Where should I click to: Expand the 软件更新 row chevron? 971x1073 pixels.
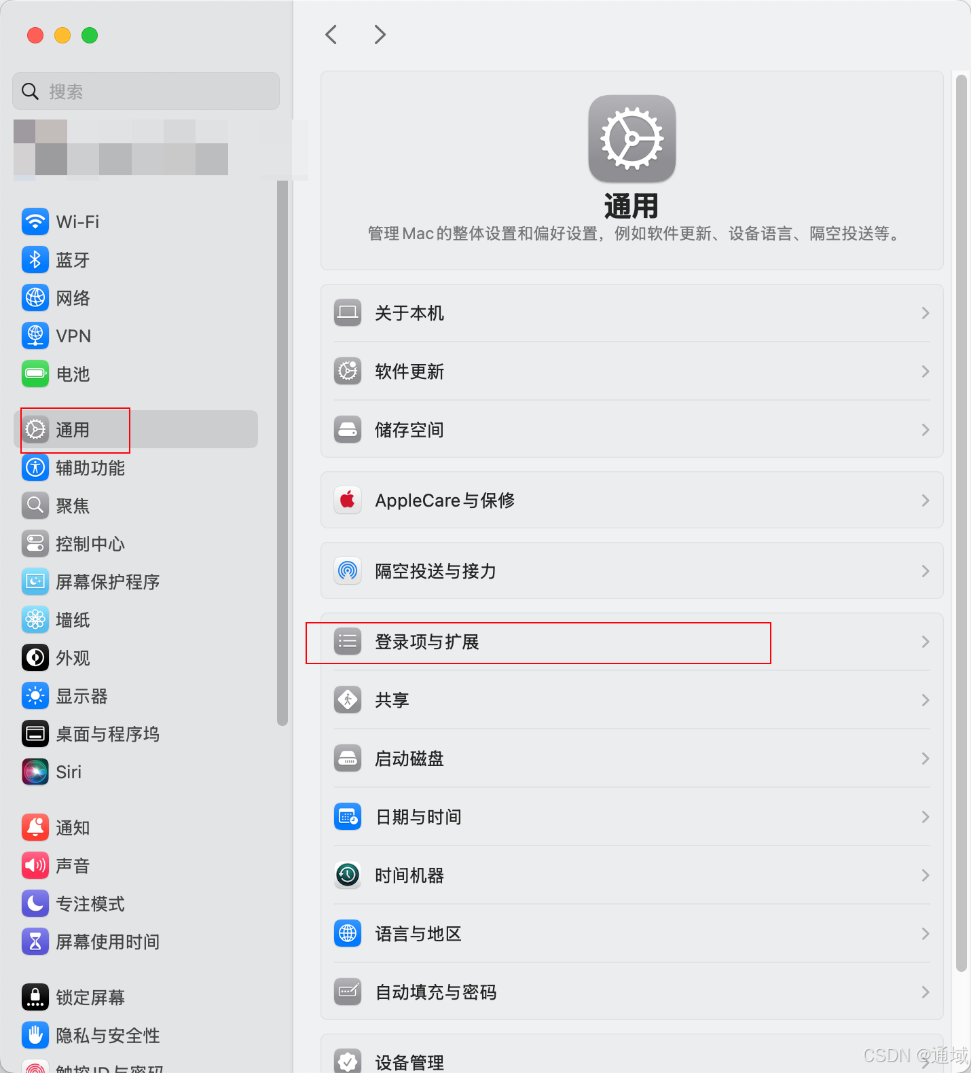click(x=926, y=371)
